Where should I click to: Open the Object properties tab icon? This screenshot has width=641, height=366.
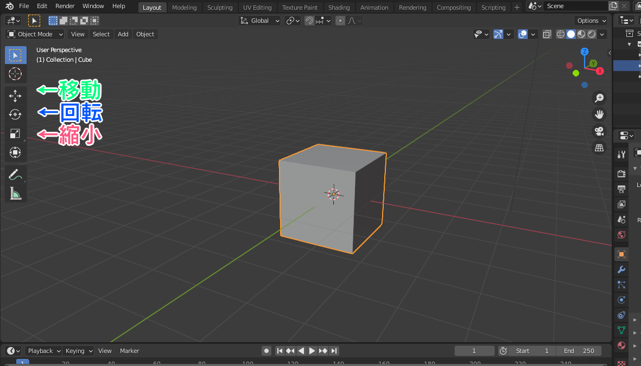(621, 254)
